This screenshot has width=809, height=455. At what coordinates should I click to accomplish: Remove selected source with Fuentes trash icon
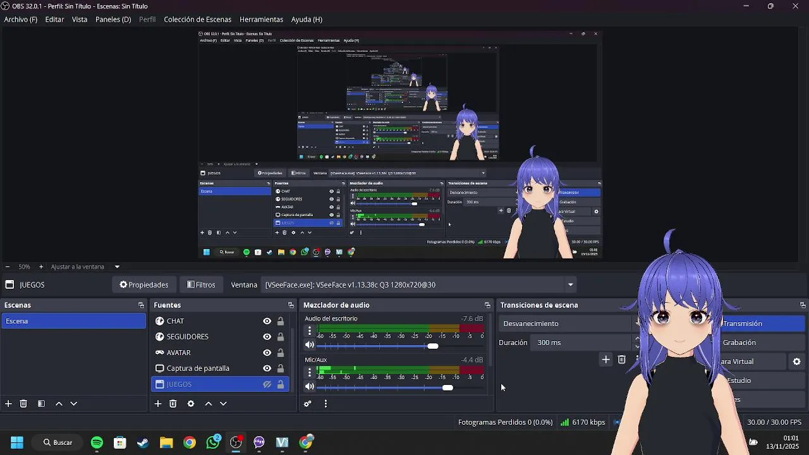(x=173, y=403)
